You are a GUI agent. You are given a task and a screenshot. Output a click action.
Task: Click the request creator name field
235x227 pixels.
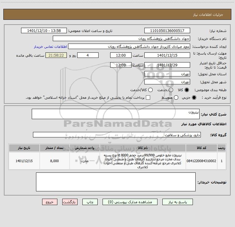tap(129, 47)
